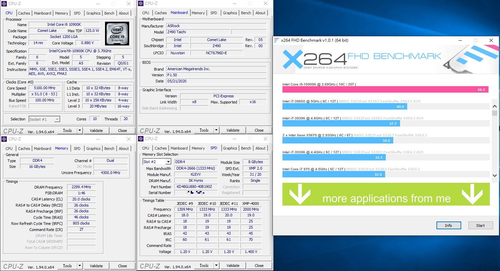Click the Core Speed value '5100.00 MHz'
The height and width of the screenshot is (271, 500).
[x=45, y=88]
